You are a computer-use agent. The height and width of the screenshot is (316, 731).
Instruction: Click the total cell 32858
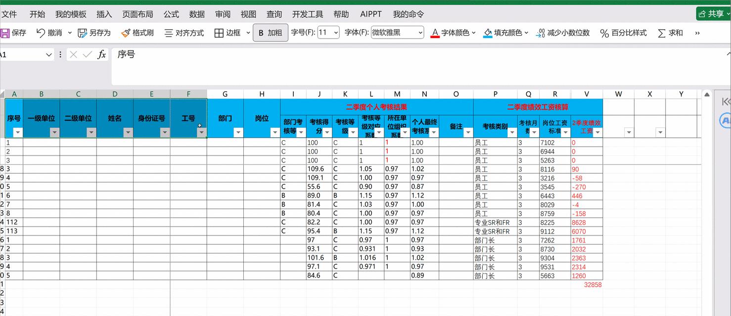[587, 285]
